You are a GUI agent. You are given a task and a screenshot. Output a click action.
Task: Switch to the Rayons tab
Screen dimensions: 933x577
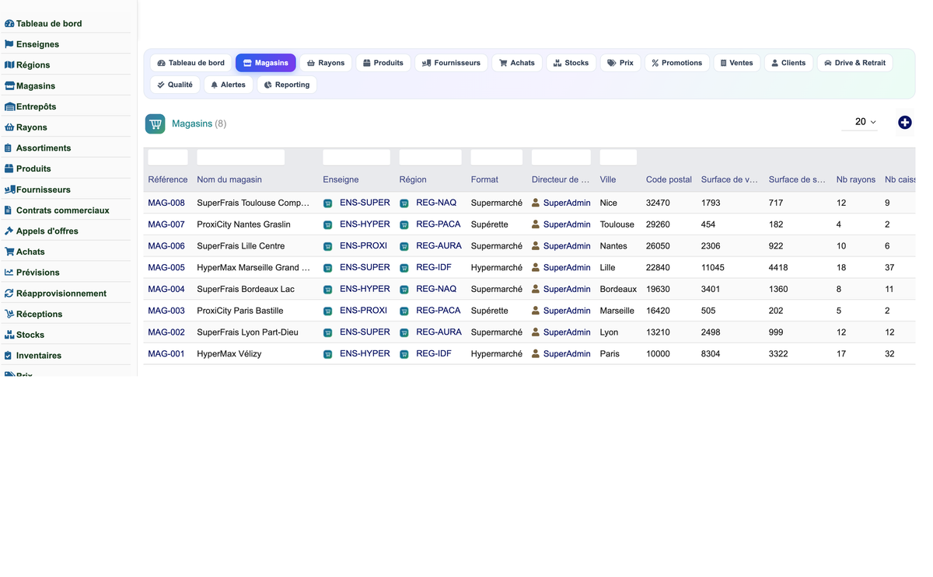tap(326, 63)
